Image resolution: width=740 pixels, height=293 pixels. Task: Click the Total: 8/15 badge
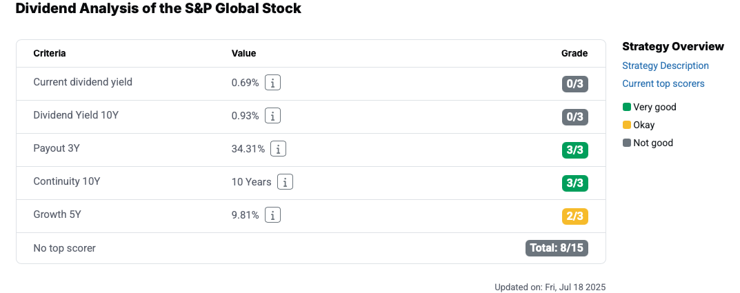point(557,247)
